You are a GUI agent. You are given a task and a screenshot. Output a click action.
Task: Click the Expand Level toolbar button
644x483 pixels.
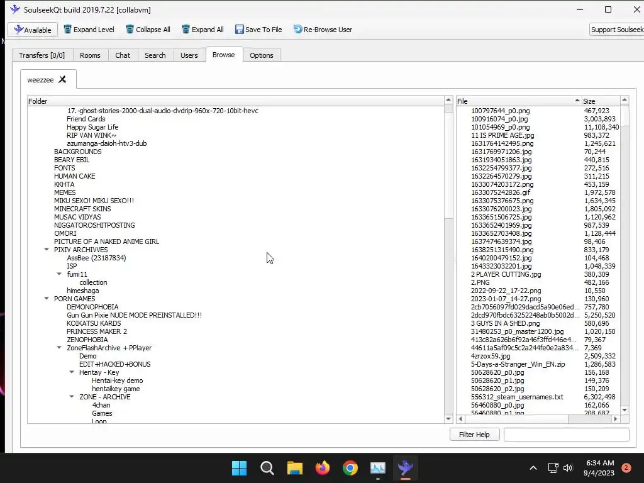tap(89, 30)
